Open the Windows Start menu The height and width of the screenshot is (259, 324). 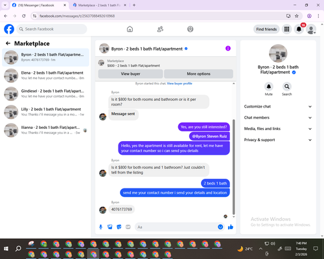[x=6, y=249]
